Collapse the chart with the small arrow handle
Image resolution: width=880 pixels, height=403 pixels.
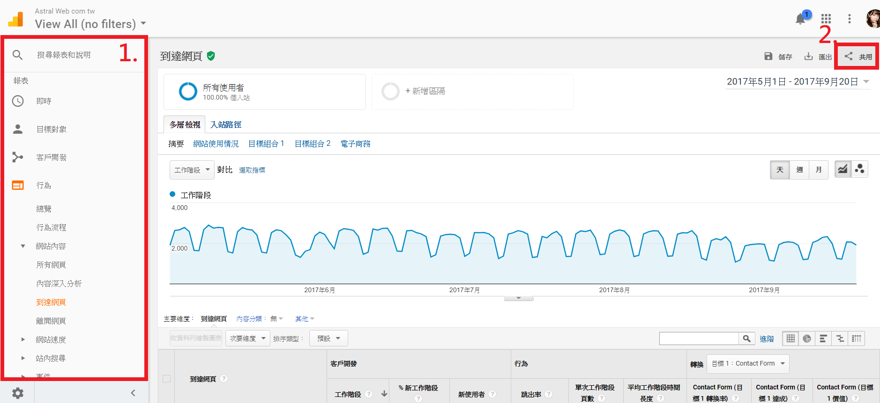click(519, 298)
